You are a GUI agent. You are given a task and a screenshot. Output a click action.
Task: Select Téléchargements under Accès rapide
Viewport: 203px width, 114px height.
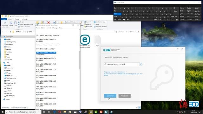tap(10, 42)
